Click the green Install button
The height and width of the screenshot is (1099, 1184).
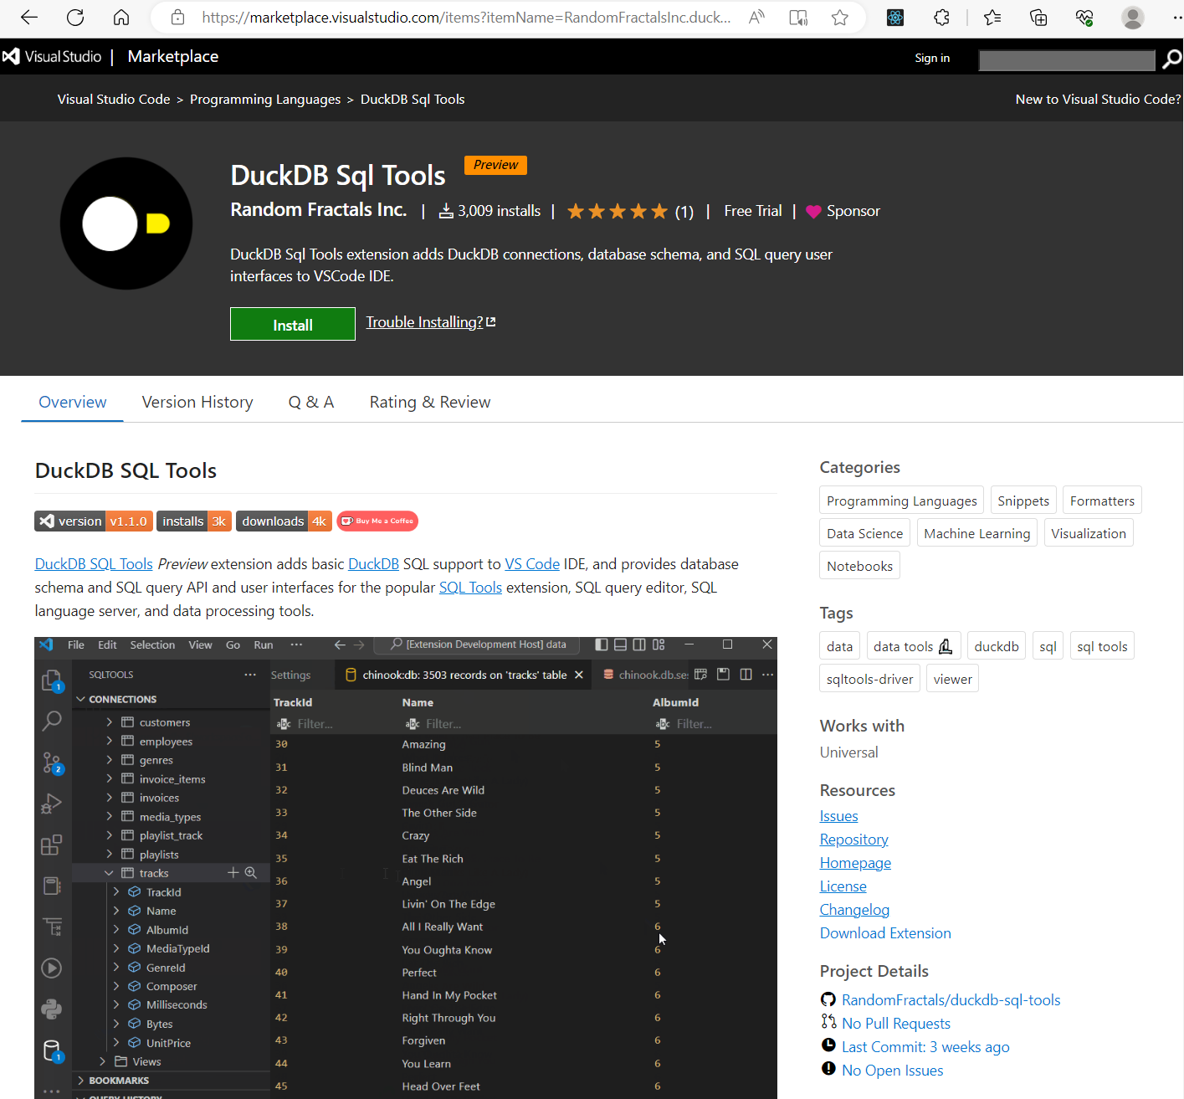point(292,325)
